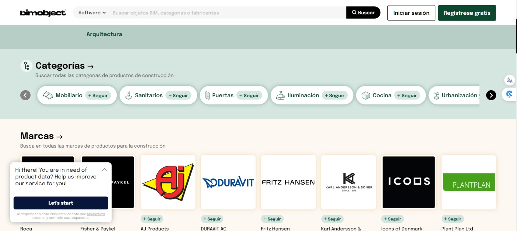
Task: Click the Iluminación lamp icon
Action: [x=280, y=95]
